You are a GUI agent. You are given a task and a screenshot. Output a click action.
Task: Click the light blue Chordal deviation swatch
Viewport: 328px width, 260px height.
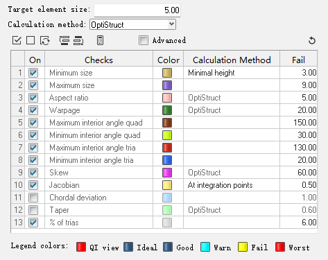coord(167,198)
